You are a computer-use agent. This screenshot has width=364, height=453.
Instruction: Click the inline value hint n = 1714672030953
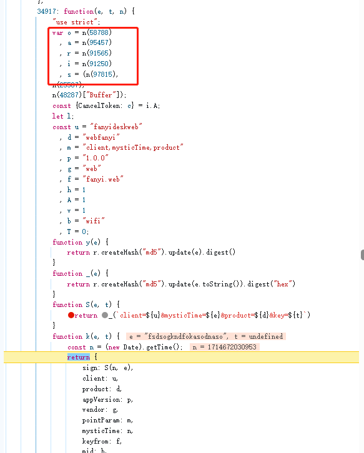point(225,347)
